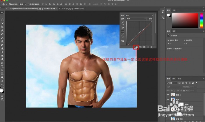The height and width of the screenshot is (122, 205).
Task: Click view previous state icon in Curves
Action: click(x=140, y=47)
